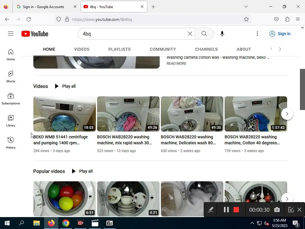Open a new browser tab
The height and width of the screenshot is (229, 305).
coord(153,7)
